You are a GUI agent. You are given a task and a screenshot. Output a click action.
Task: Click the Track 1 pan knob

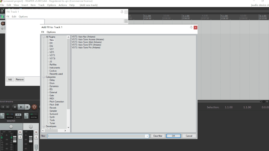pyautogui.click(x=31, y=127)
